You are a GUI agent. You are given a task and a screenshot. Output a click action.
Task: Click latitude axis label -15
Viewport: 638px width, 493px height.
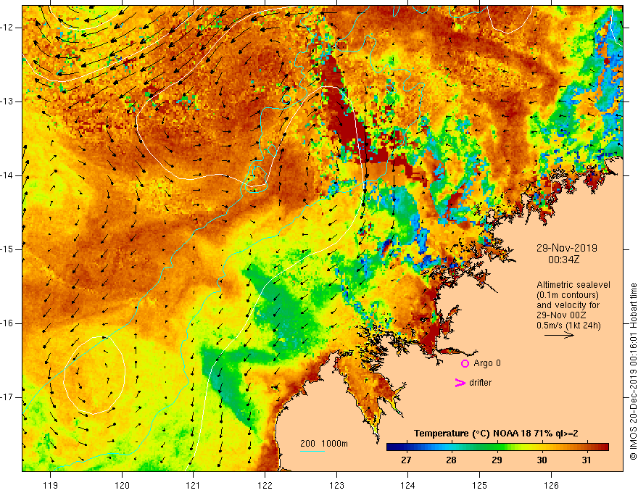coord(7,249)
